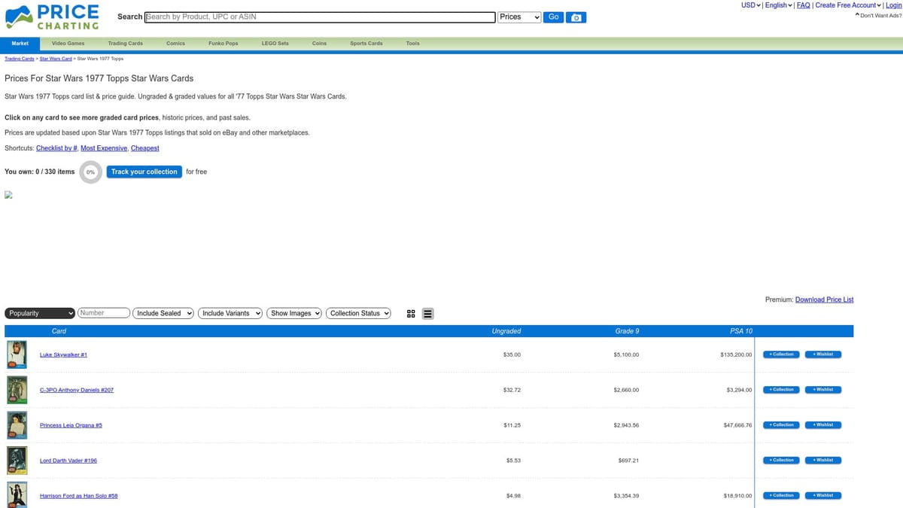Open the LEGO Sets menu

click(275, 44)
